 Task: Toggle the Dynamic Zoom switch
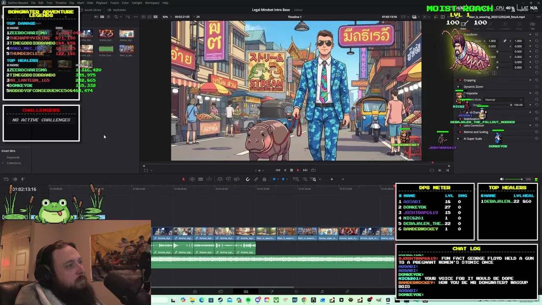(459, 87)
